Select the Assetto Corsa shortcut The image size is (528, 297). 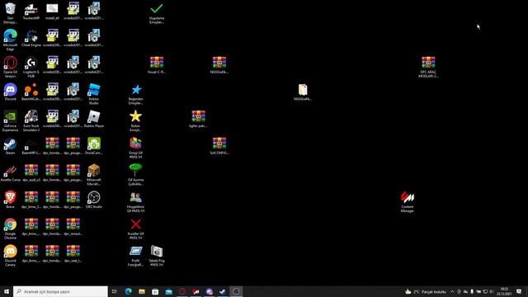click(x=10, y=172)
